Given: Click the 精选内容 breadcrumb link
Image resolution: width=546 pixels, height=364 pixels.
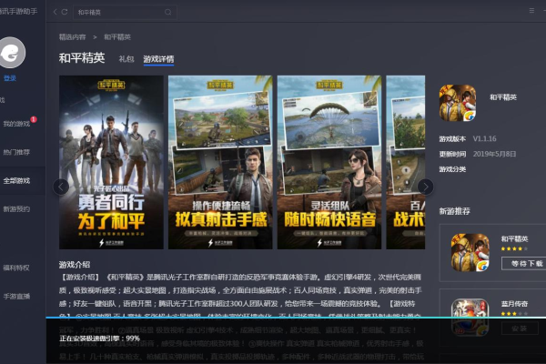Looking at the screenshot, I should pyautogui.click(x=72, y=37).
